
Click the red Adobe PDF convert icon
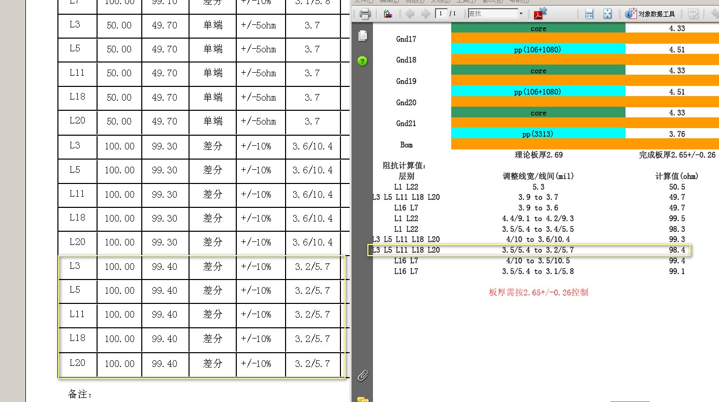(540, 13)
